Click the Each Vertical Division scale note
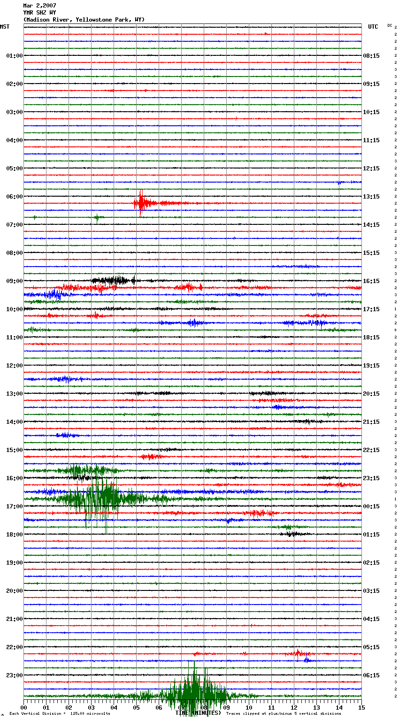The height and width of the screenshot is (720, 399). [x=60, y=713]
